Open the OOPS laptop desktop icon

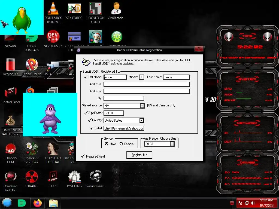pos(53,176)
